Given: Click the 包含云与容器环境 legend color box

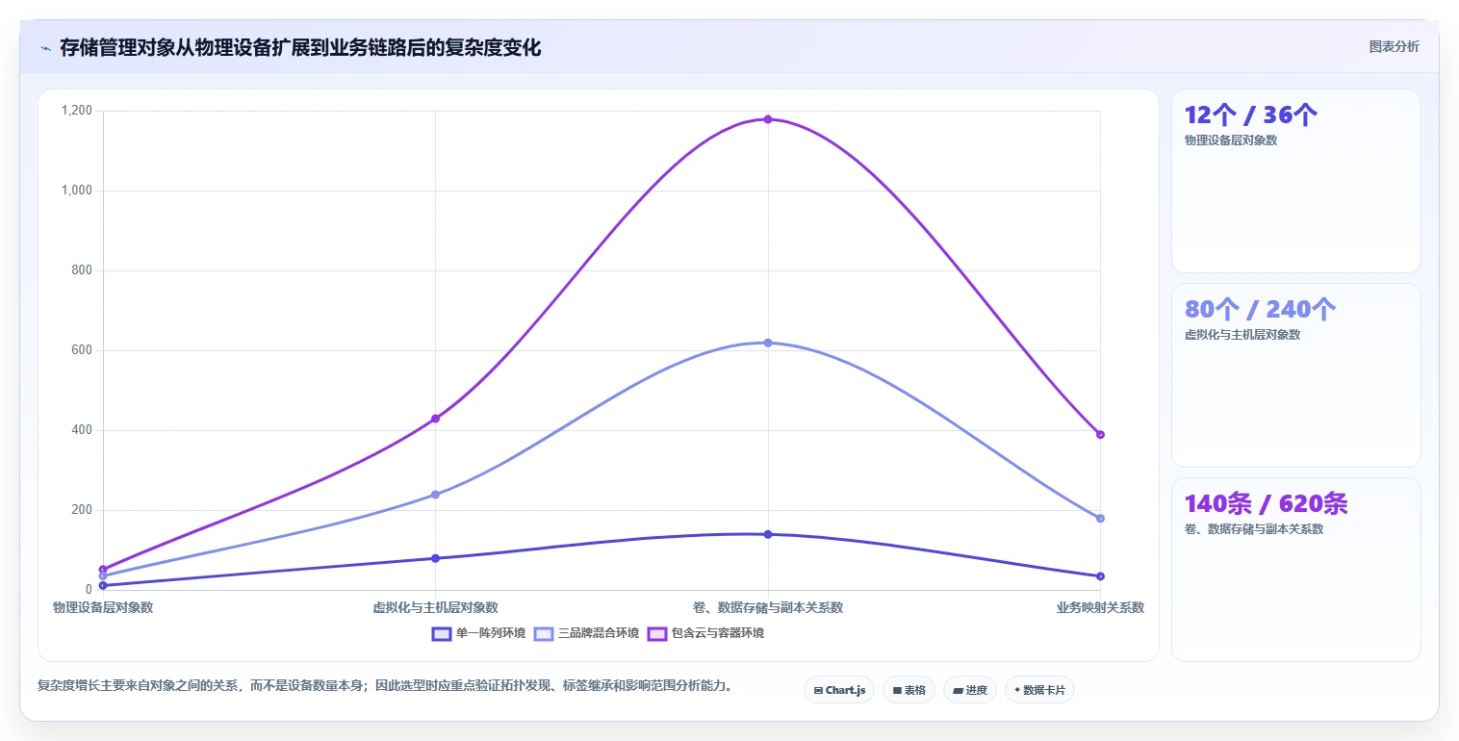Looking at the screenshot, I should click(x=656, y=633).
